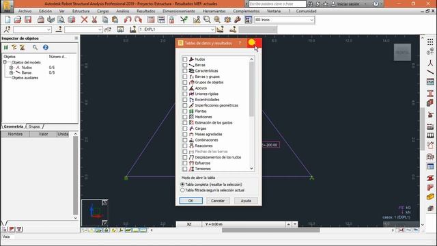Click the star favorites icon in title bar
The image size is (437, 246).
pos(325,4)
